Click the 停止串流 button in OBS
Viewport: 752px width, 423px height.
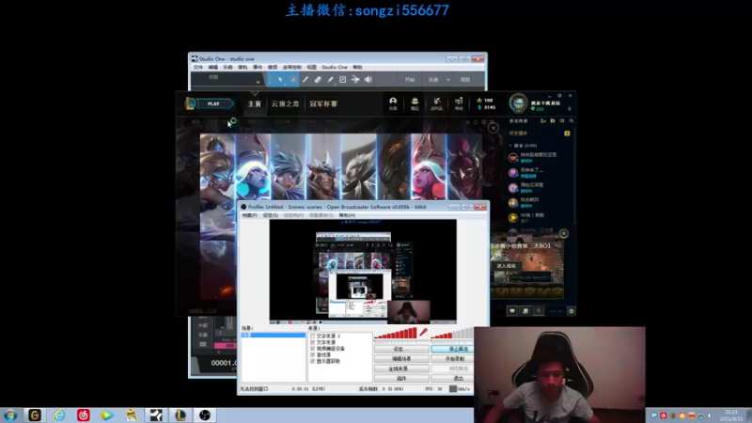(x=453, y=349)
